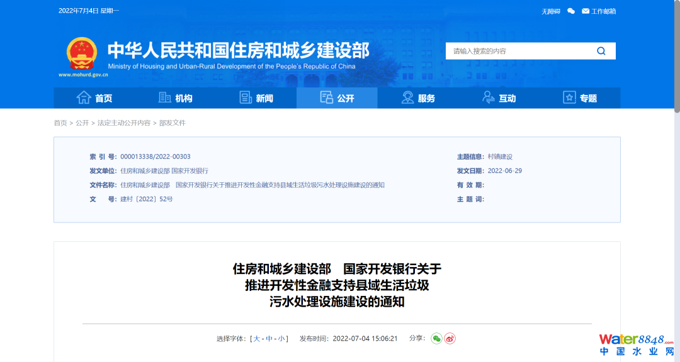Click 法定主动公开内容 breadcrumb link
Screen dimensions: 680x362
[x=124, y=123]
